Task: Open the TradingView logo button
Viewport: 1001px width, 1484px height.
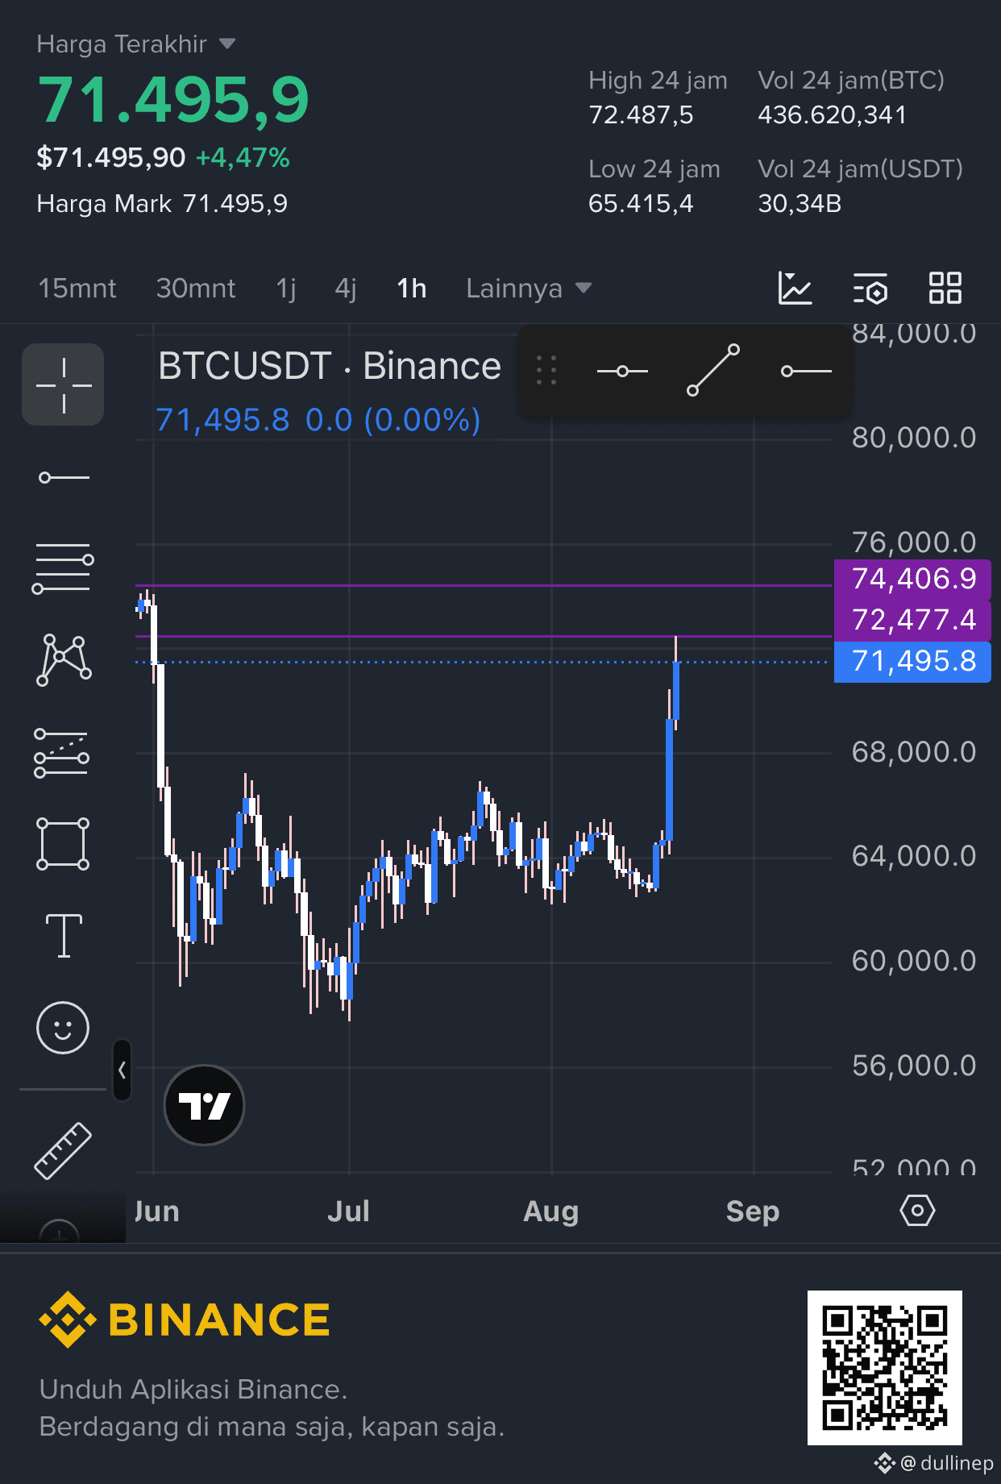Action: tap(204, 1105)
